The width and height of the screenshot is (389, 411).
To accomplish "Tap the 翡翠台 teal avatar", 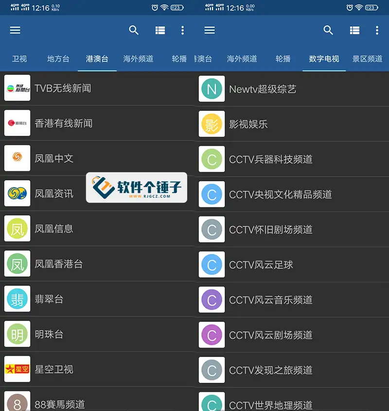I will click(x=18, y=299).
